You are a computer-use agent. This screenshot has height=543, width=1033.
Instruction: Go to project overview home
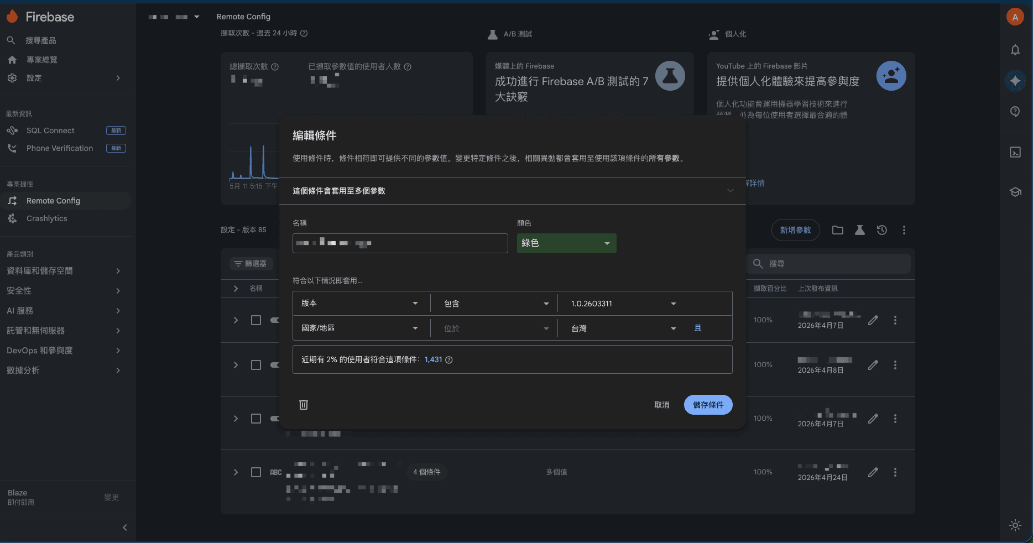coord(12,60)
